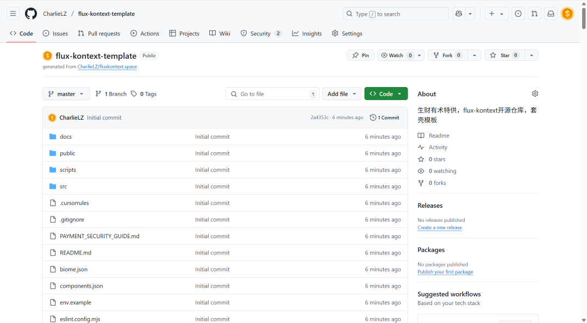The width and height of the screenshot is (587, 323).
Task: Open pull requests icon in header
Action: point(535,14)
